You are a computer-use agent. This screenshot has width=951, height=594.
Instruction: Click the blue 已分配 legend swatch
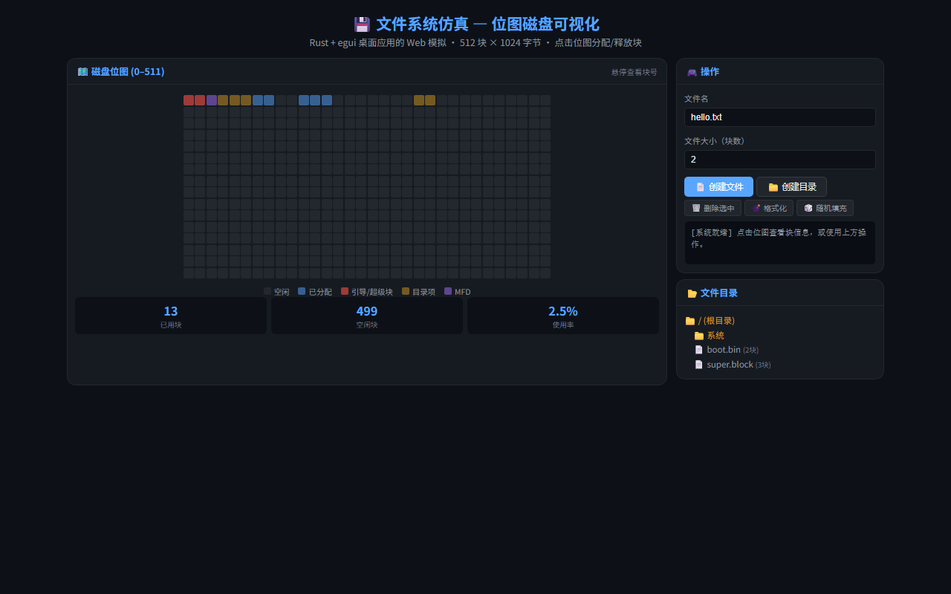click(302, 292)
